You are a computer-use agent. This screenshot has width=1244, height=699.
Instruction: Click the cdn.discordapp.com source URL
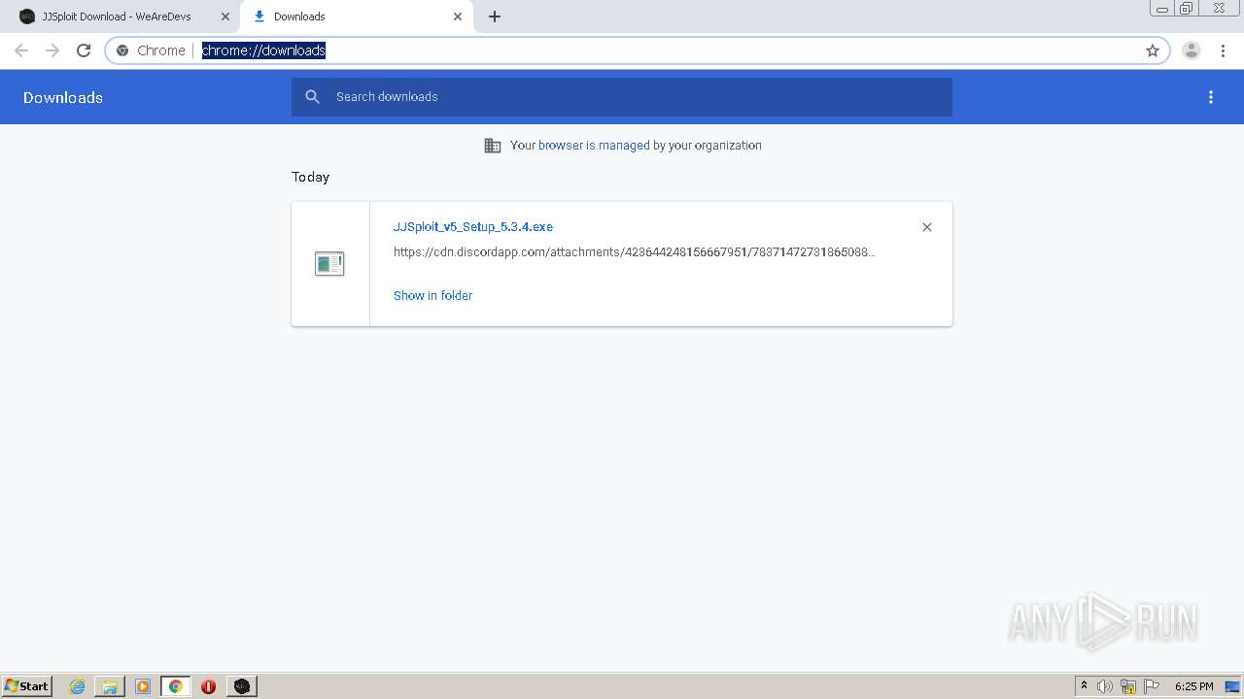click(635, 252)
